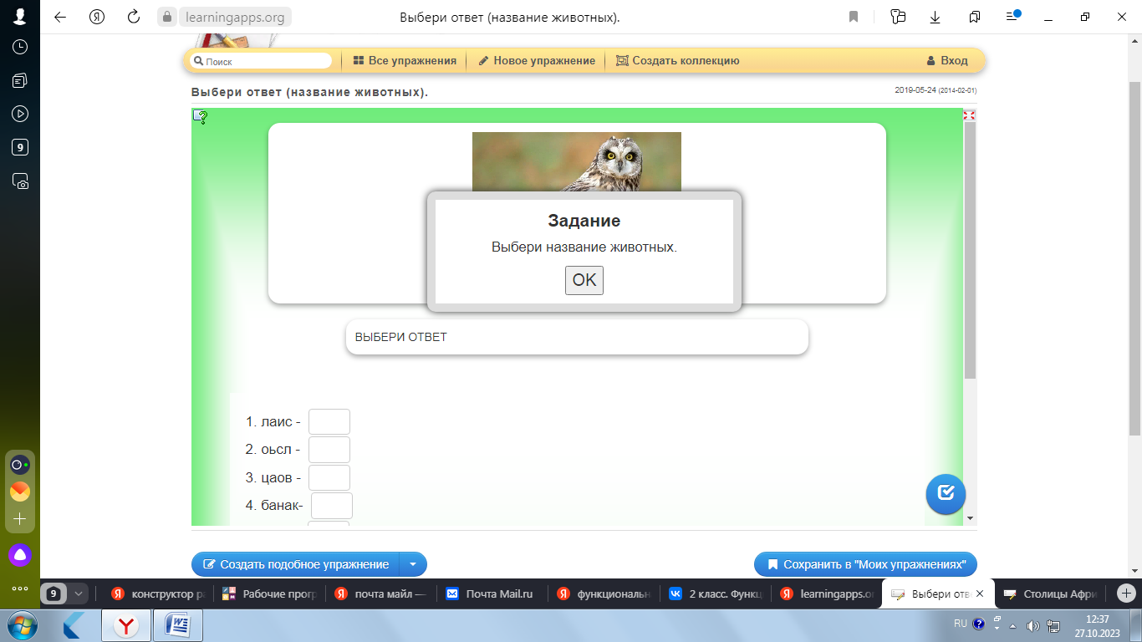
Task: Expand the tab group dropdown showing 9
Action: click(79, 594)
